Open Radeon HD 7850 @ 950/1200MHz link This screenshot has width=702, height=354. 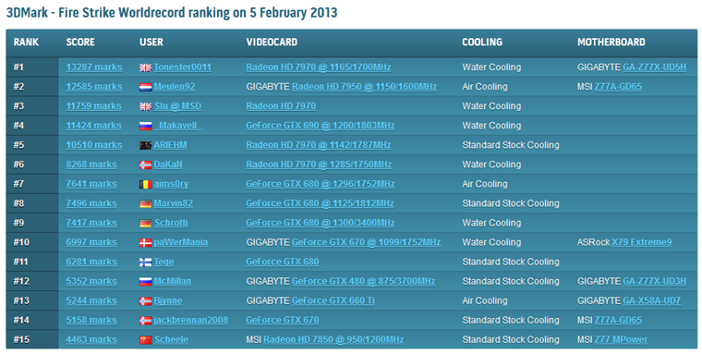point(333,339)
